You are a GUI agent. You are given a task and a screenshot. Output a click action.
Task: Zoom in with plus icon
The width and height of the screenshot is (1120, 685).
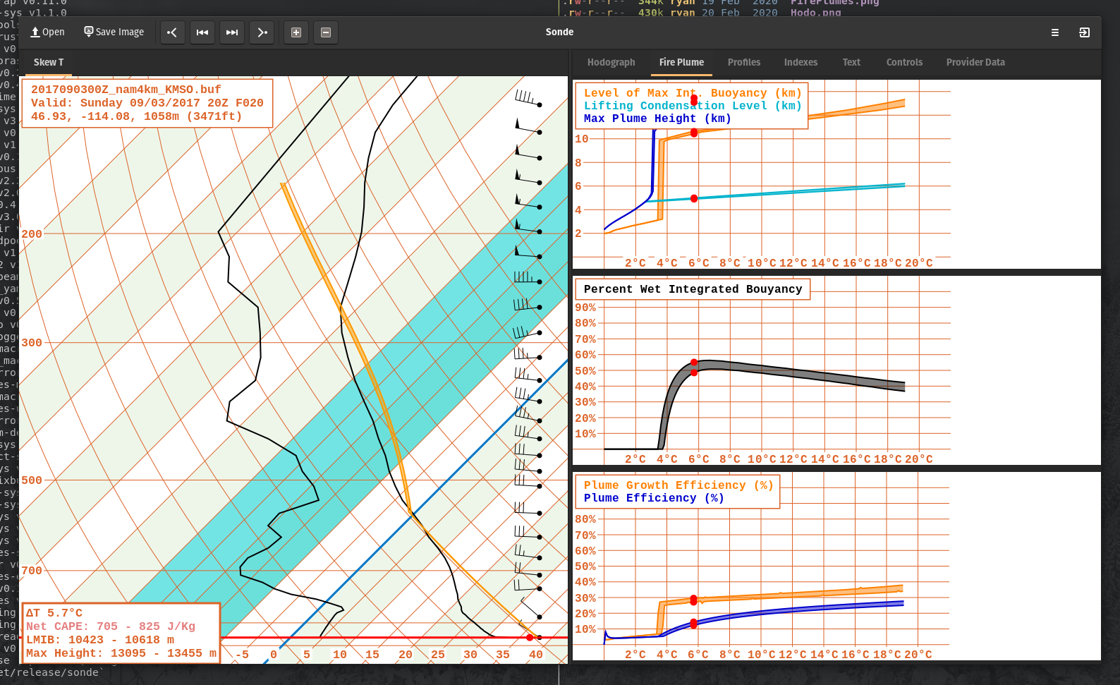coord(296,32)
